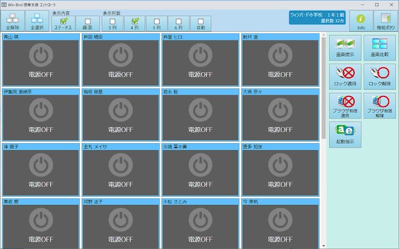Viewport: 399px width, 249px height.
Task: Select the 岩永 聡 student tile
Action: (201, 115)
